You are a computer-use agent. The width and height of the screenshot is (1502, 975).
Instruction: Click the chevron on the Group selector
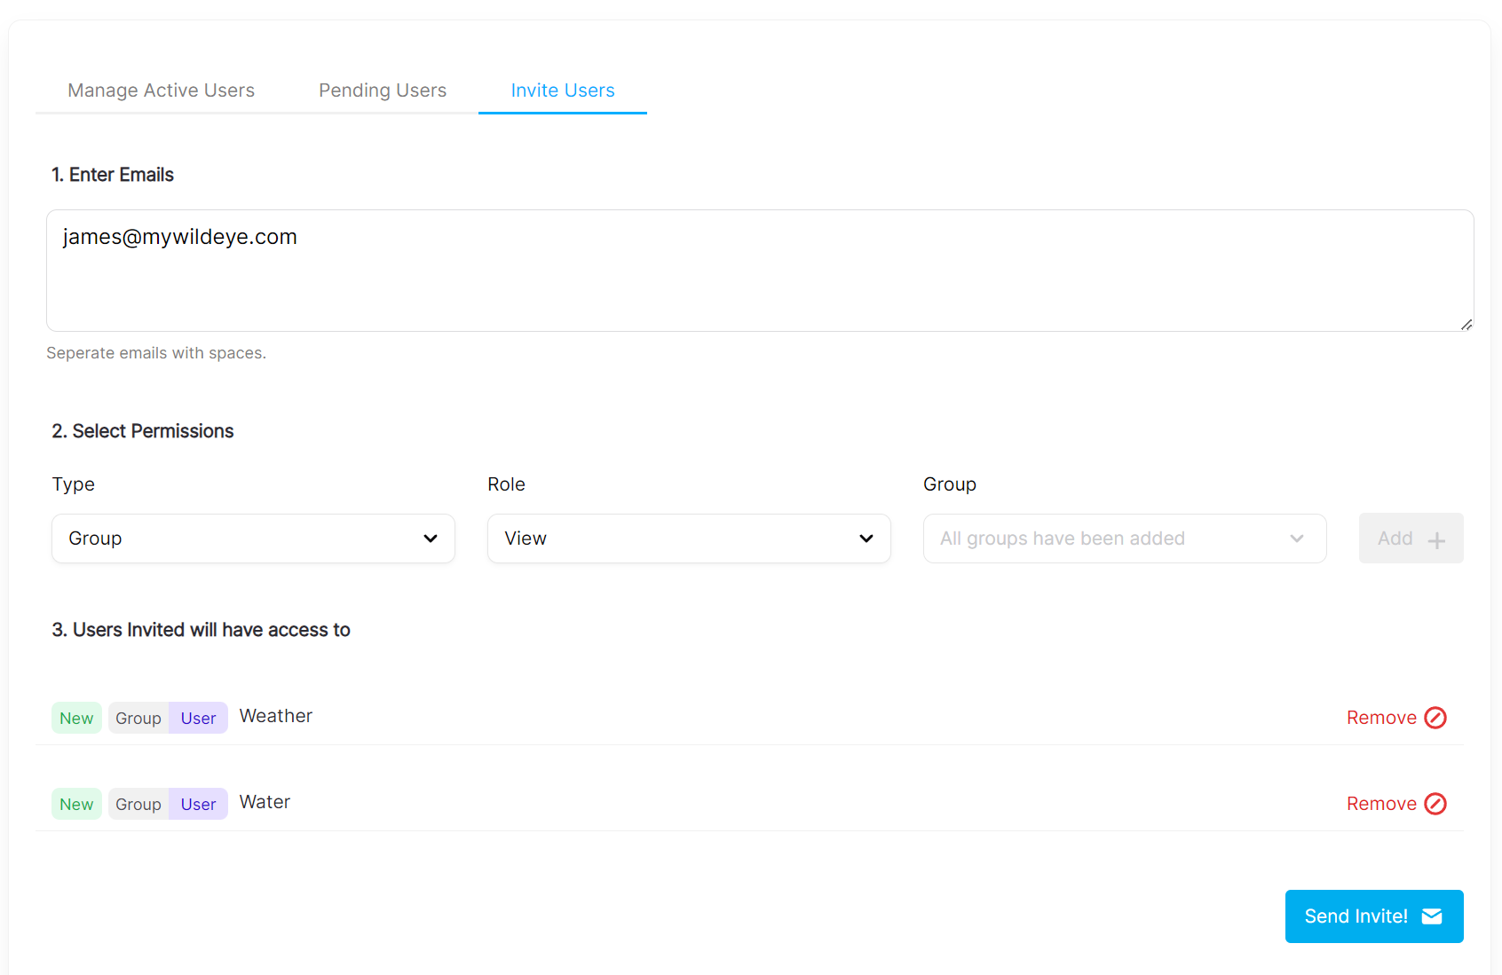[x=1296, y=539]
